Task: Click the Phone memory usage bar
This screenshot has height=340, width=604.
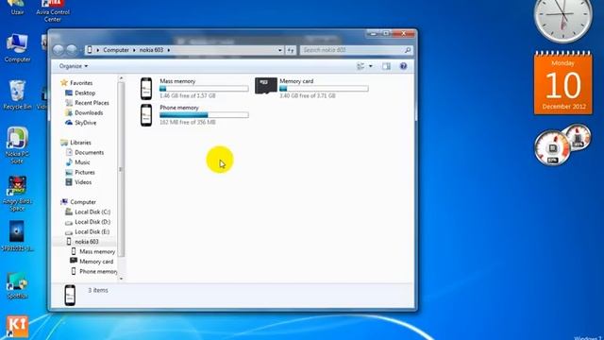Action: (x=204, y=115)
